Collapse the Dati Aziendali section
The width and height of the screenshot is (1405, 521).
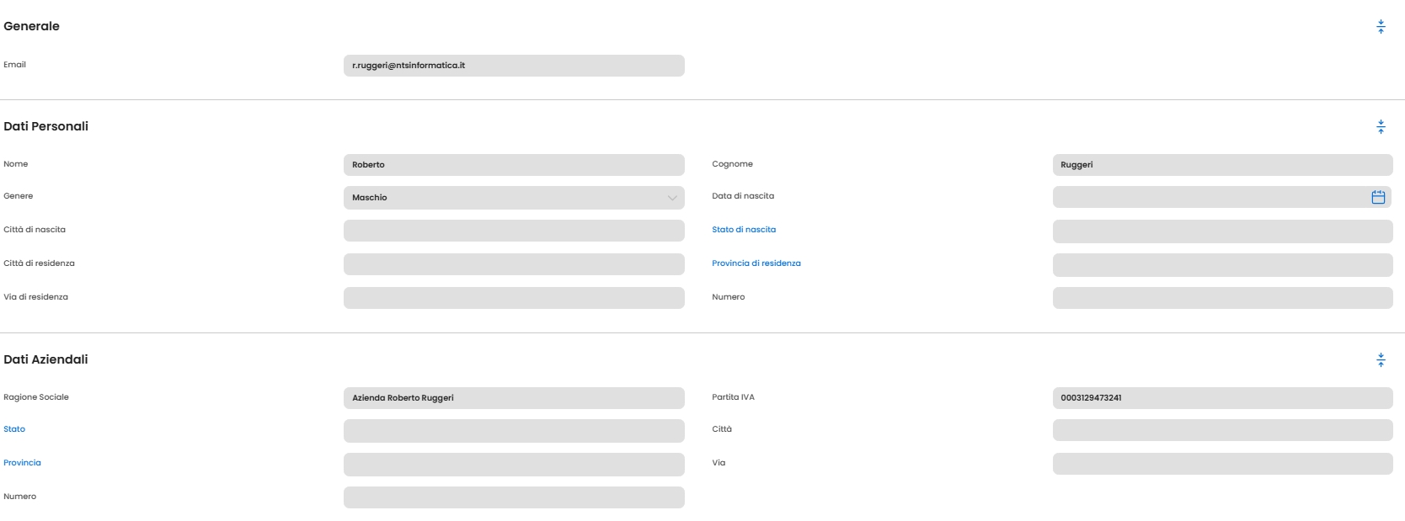pyautogui.click(x=1381, y=360)
